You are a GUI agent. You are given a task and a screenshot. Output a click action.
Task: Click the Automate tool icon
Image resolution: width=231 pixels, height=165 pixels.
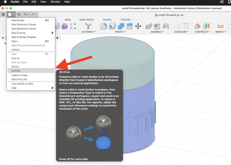(88, 26)
